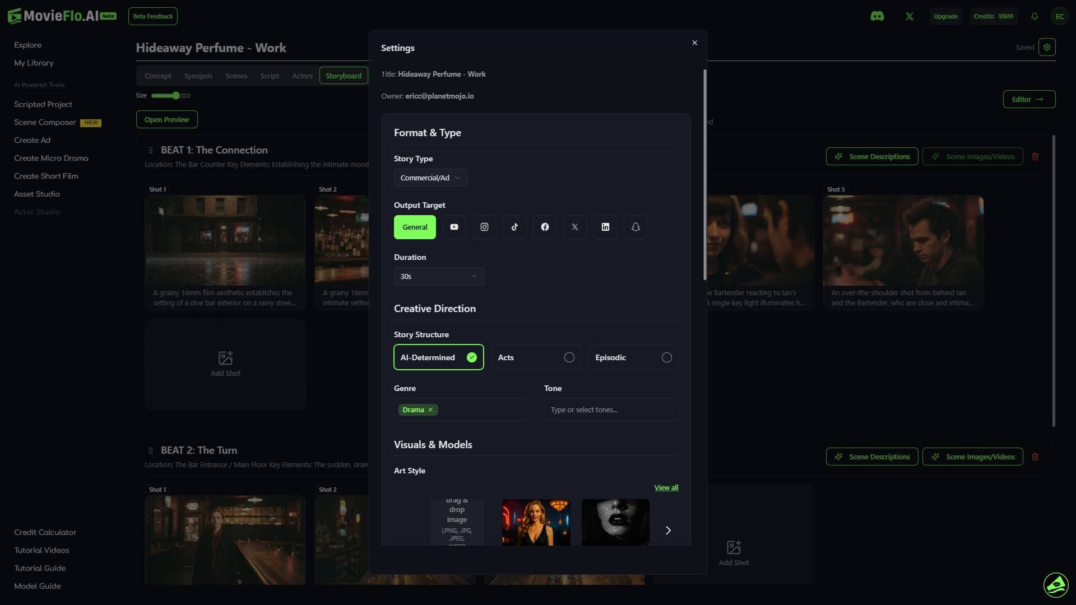
Task: Open the Commercial/Ad Story Type dropdown
Action: 431,177
